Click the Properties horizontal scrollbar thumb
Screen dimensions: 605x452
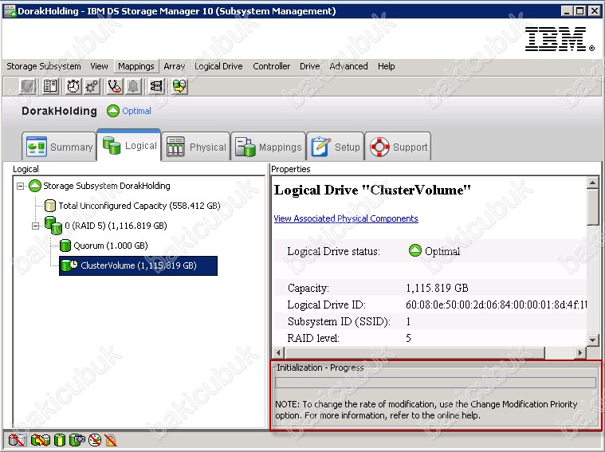point(414,352)
